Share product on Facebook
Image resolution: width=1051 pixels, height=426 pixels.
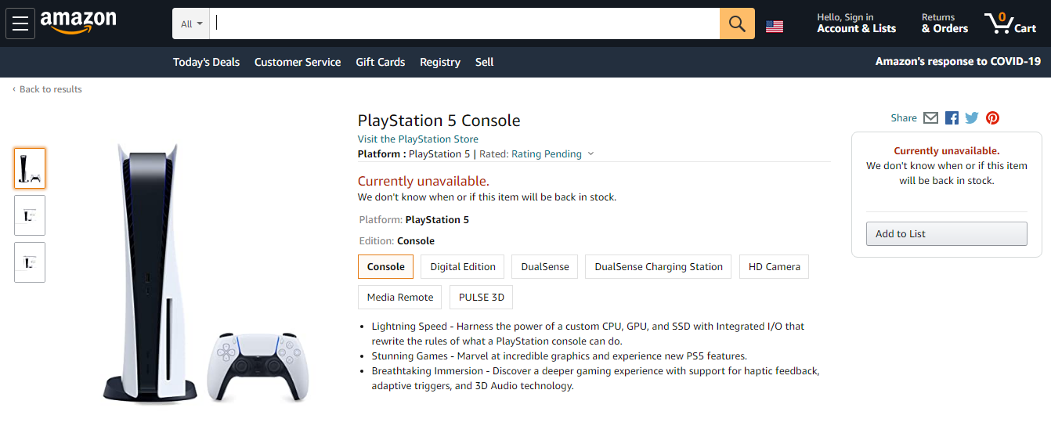coord(952,118)
